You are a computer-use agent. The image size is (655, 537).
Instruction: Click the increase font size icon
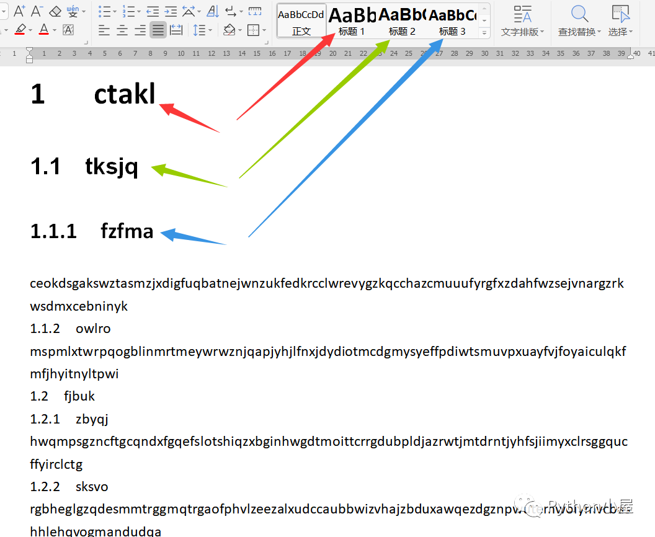(x=19, y=11)
